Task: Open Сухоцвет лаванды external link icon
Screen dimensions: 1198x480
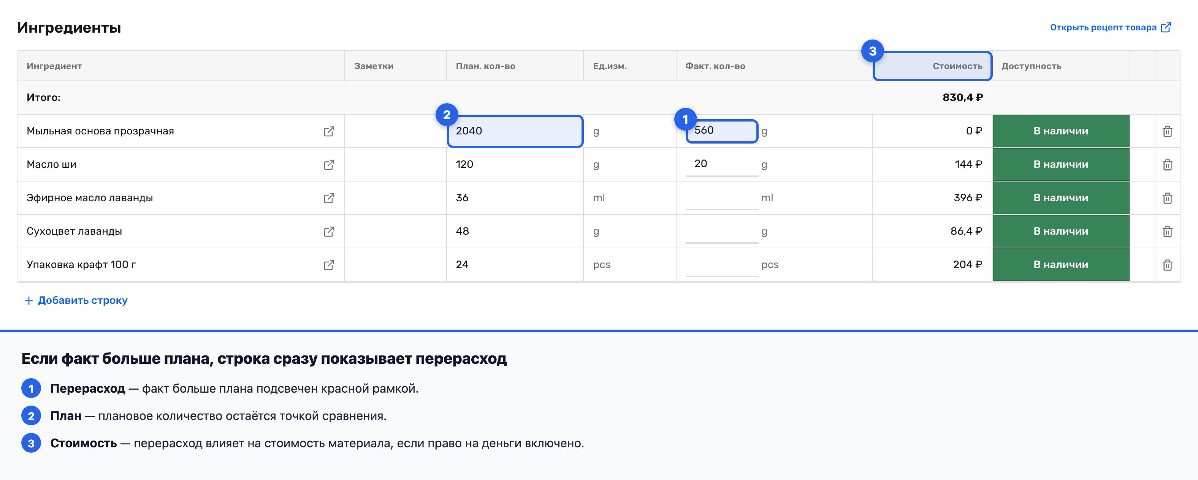Action: [329, 232]
